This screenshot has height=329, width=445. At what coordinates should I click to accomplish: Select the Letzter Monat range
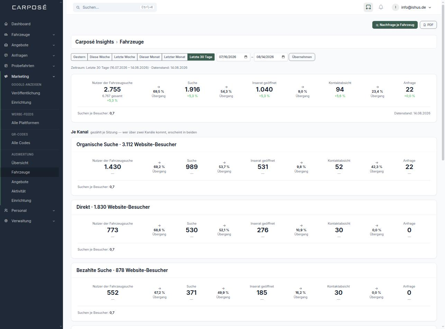[175, 57]
